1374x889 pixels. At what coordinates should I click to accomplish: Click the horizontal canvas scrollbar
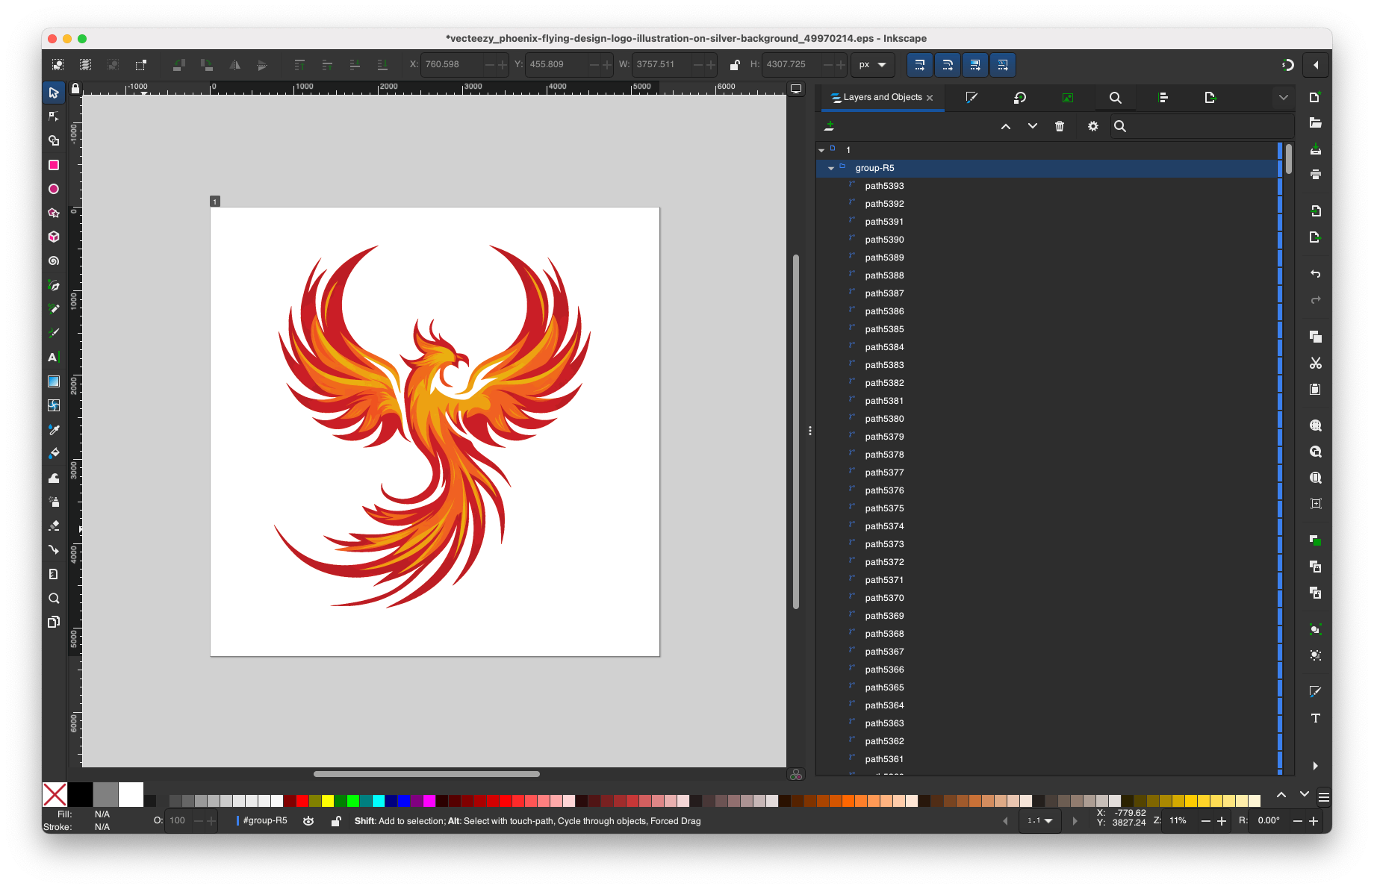point(426,774)
